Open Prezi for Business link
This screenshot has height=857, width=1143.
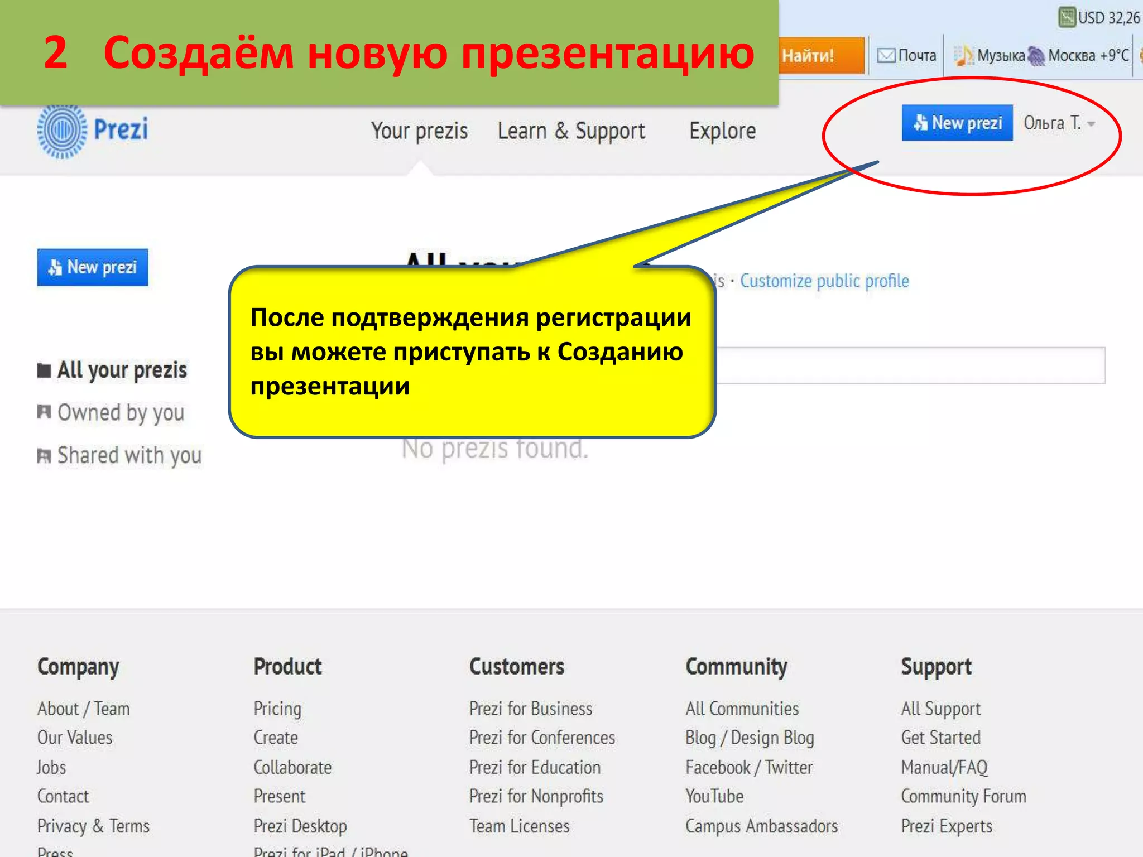click(531, 709)
